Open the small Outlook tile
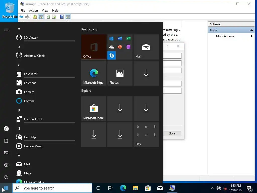257x193 pixels. click(111, 38)
